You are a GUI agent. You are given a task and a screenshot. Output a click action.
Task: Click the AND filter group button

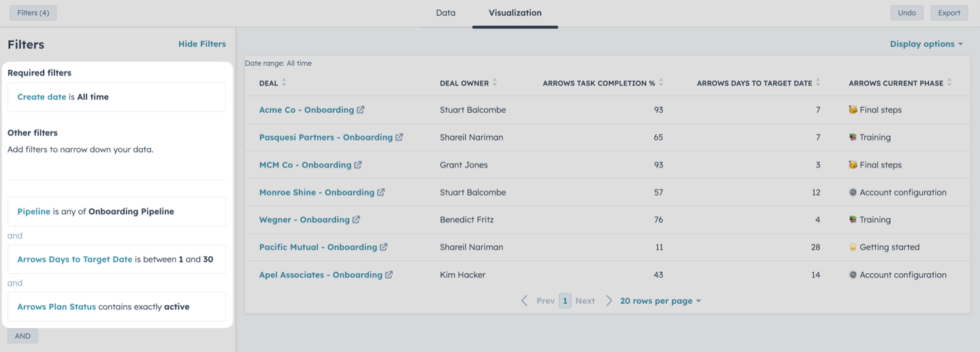(22, 336)
